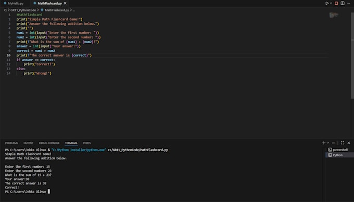This screenshot has height=202, width=354.
Task: Click the num1 input assignment line
Action: tap(58, 33)
